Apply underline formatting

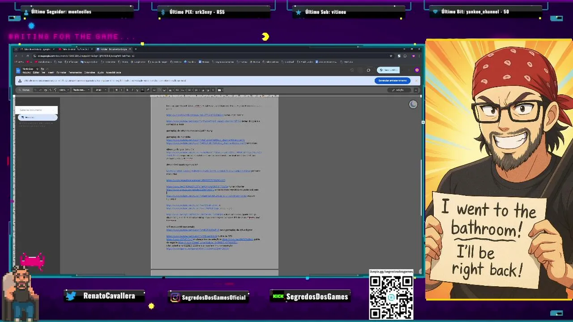click(x=137, y=90)
